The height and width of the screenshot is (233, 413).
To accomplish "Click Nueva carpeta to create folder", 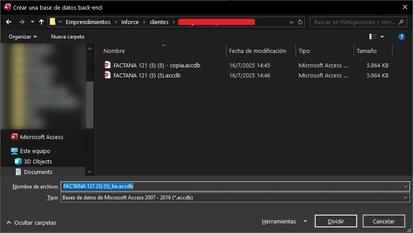I will point(68,37).
